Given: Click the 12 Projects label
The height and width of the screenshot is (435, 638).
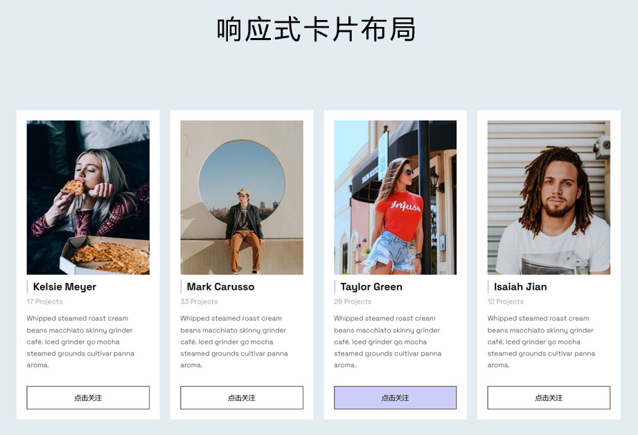Looking at the screenshot, I should (x=506, y=302).
